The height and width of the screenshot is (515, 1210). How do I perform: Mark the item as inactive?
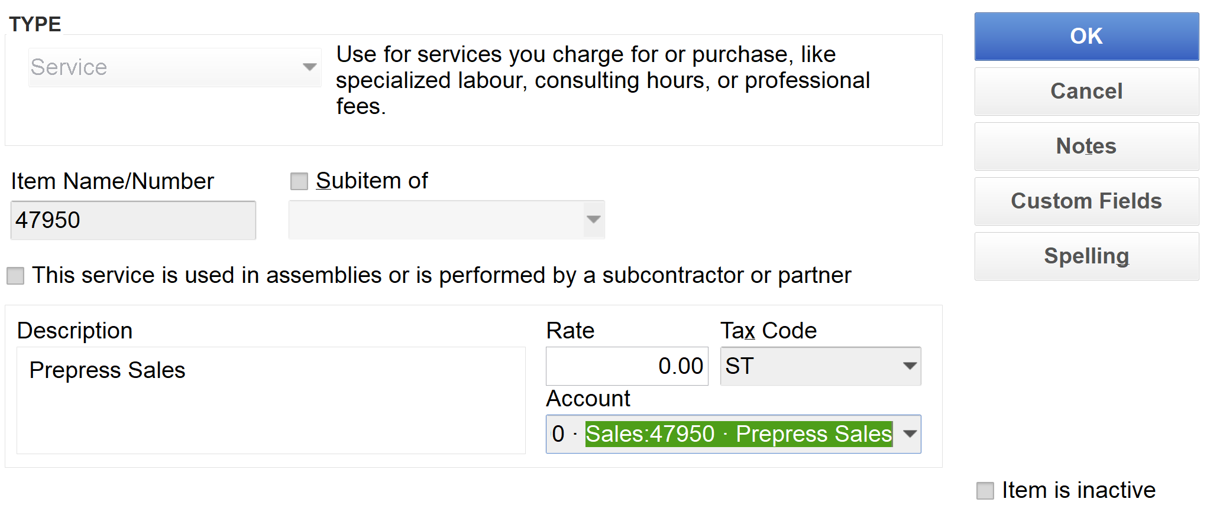[x=985, y=491]
